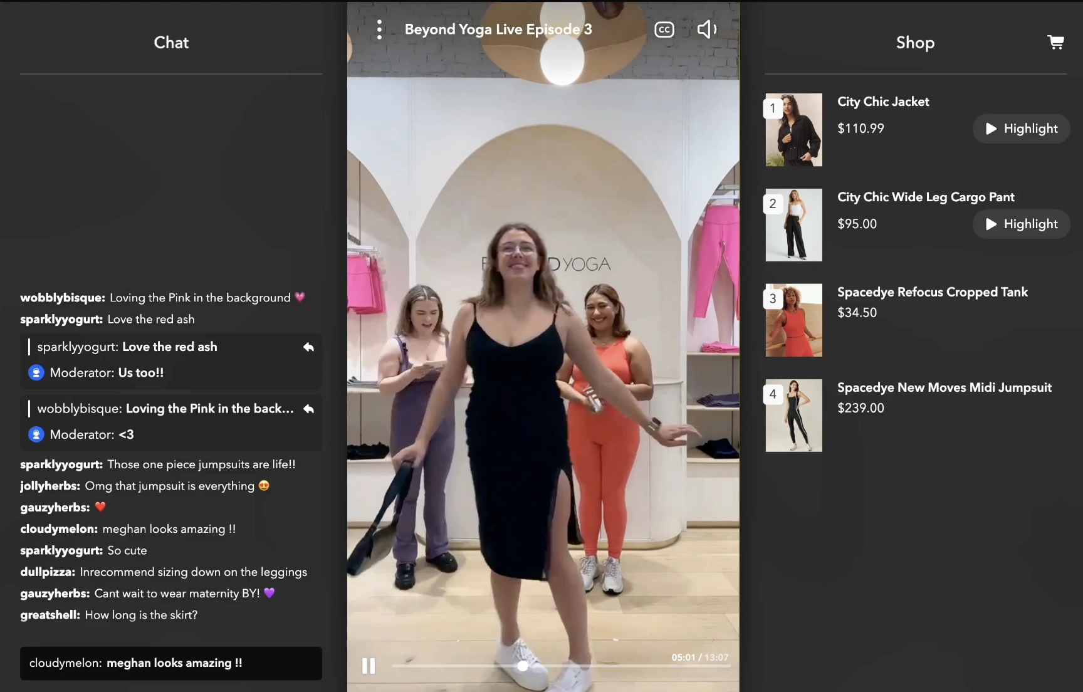
Task: Click sparklyyogurt's one piece jumpsuits message
Action: point(158,464)
